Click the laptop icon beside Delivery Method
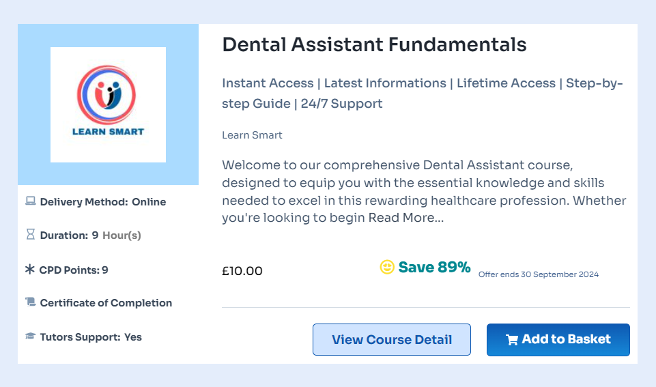 pos(30,201)
